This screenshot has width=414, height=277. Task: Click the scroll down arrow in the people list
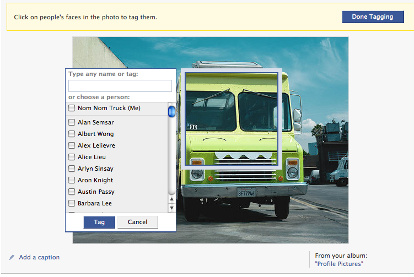coord(171,208)
